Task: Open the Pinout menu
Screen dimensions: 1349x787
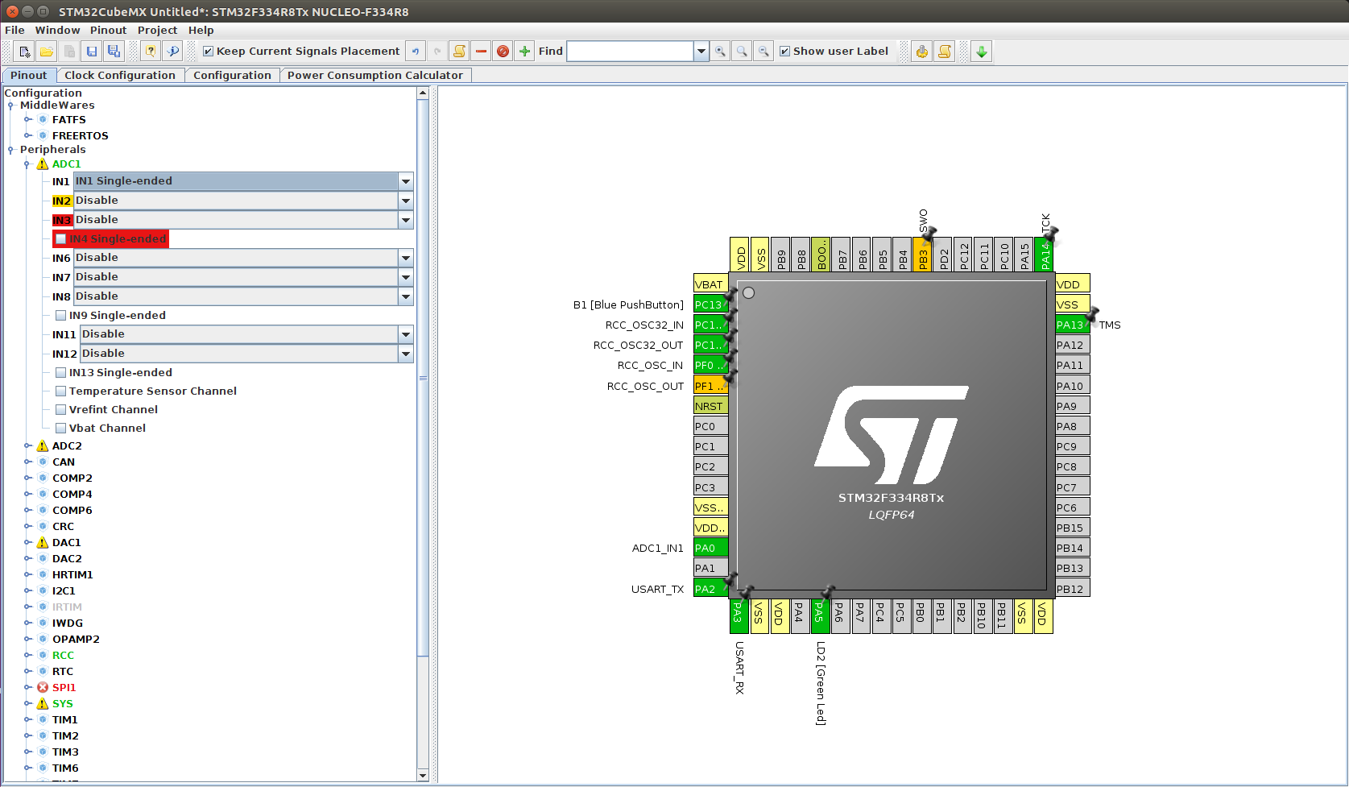Action: 108,30
